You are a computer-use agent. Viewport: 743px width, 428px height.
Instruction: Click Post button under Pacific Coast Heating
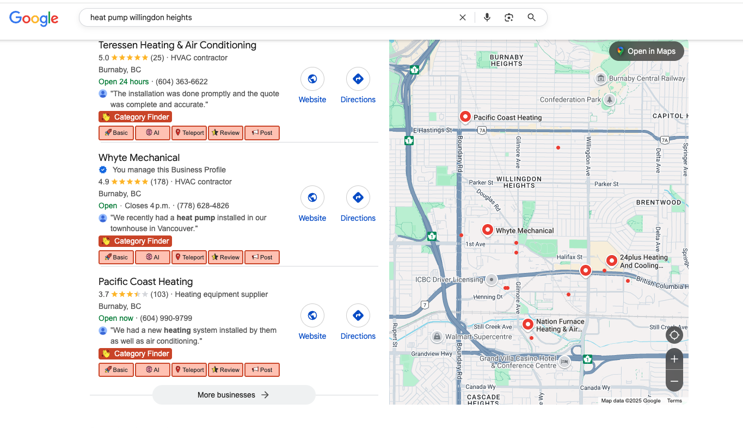[x=262, y=370]
